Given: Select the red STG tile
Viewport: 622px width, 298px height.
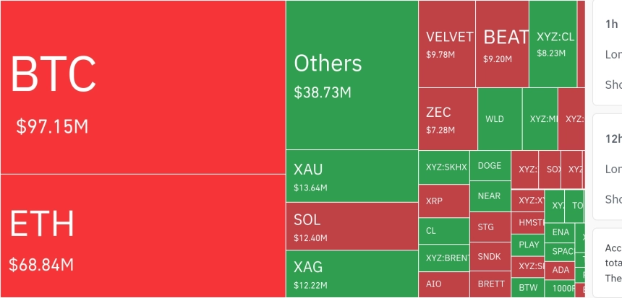Looking at the screenshot, I should [490, 227].
